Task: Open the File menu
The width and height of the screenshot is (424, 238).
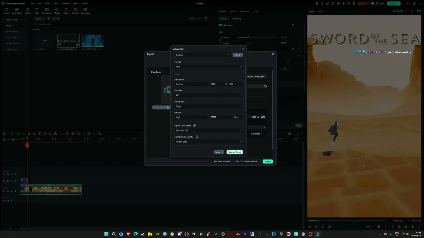Action: 32,3
